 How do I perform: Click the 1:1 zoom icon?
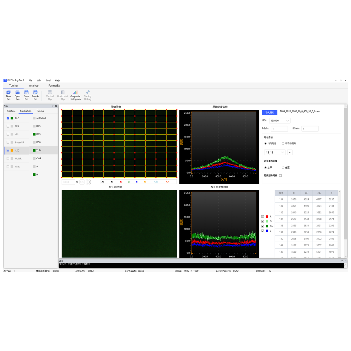[x=82, y=182]
